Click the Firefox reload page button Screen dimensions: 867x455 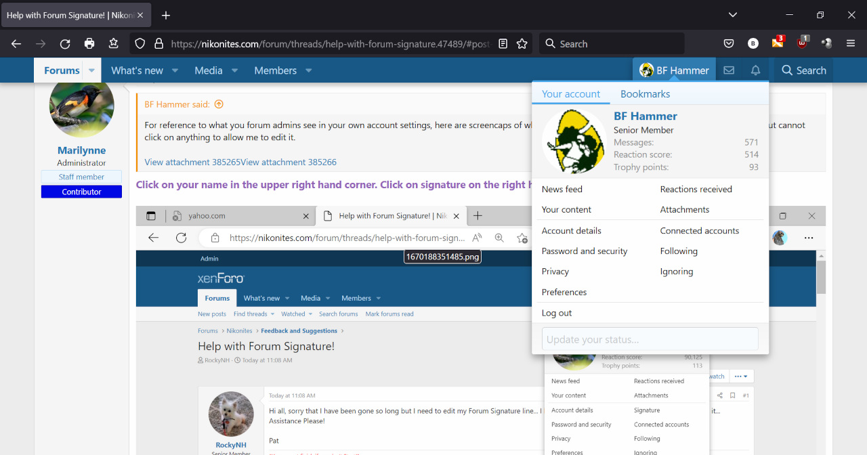pos(65,44)
